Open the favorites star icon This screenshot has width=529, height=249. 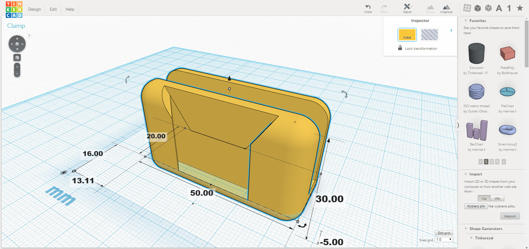[520, 8]
